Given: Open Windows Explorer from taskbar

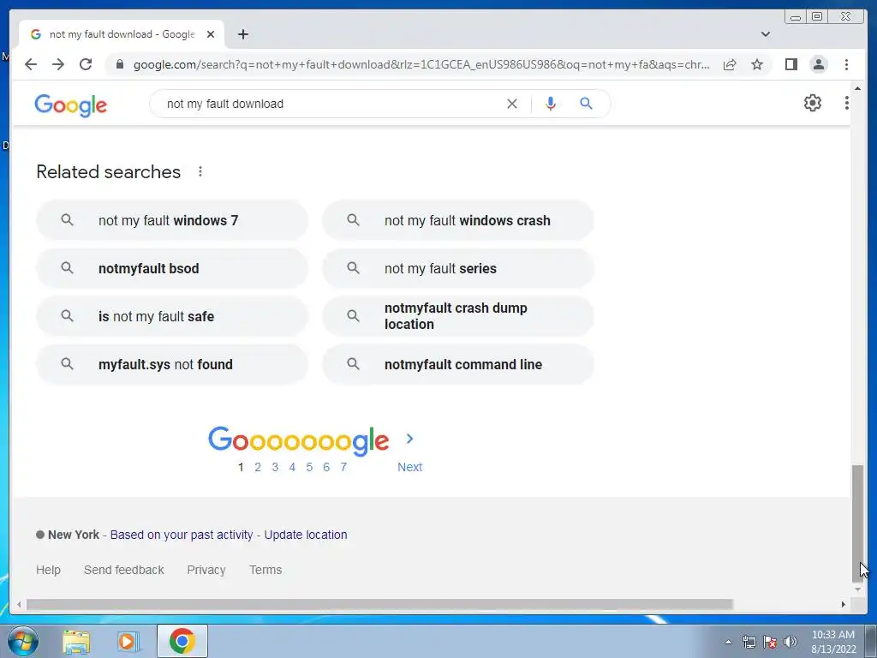Looking at the screenshot, I should [76, 641].
